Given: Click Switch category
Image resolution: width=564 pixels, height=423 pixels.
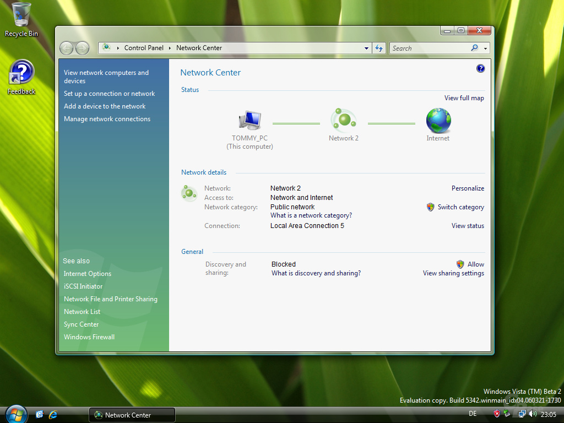Looking at the screenshot, I should (x=460, y=207).
